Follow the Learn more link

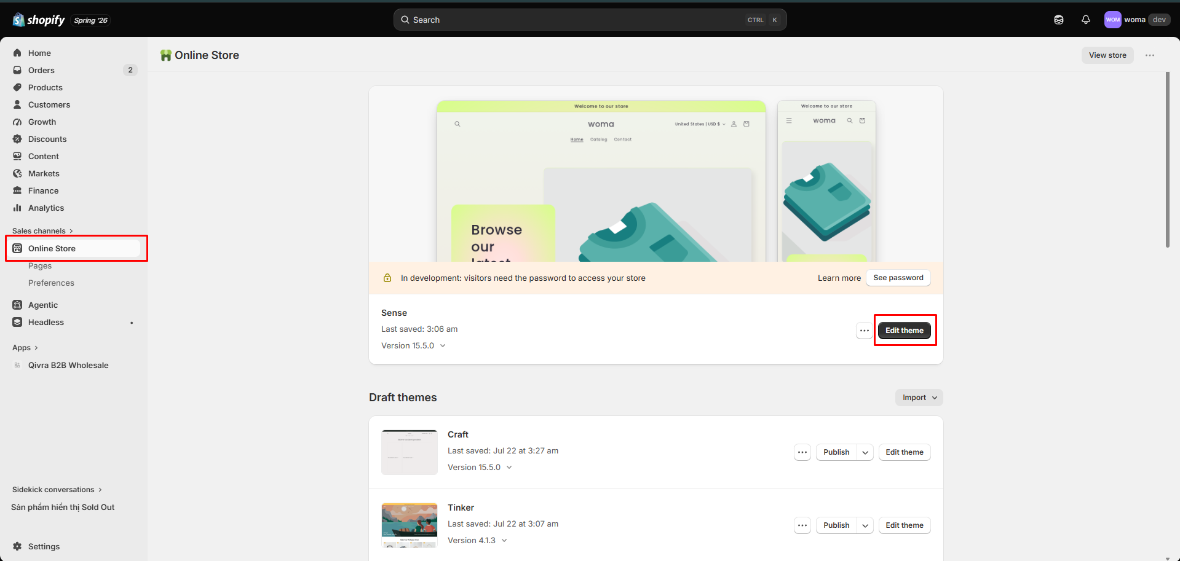click(x=839, y=278)
